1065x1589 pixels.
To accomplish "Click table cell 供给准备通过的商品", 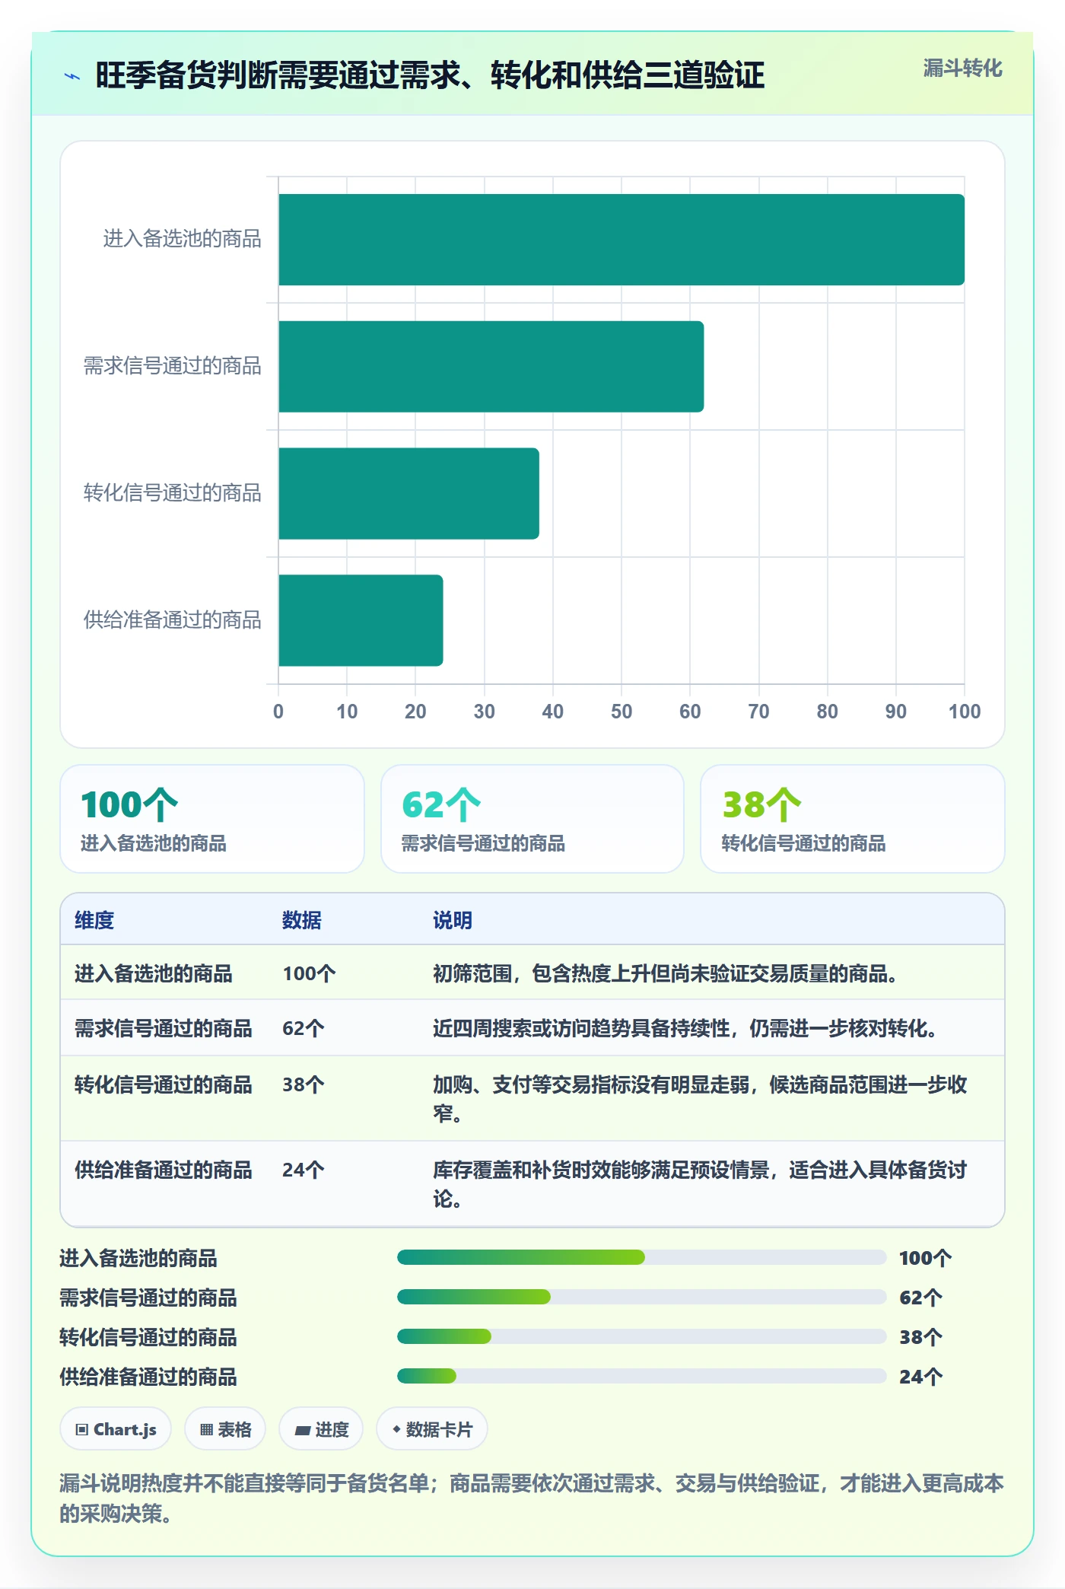I will coord(163,1170).
